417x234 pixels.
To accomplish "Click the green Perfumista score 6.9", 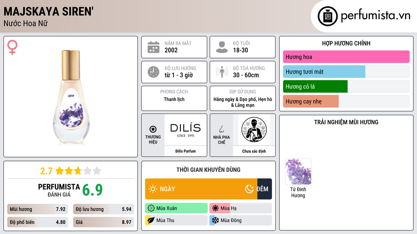I will tap(92, 190).
